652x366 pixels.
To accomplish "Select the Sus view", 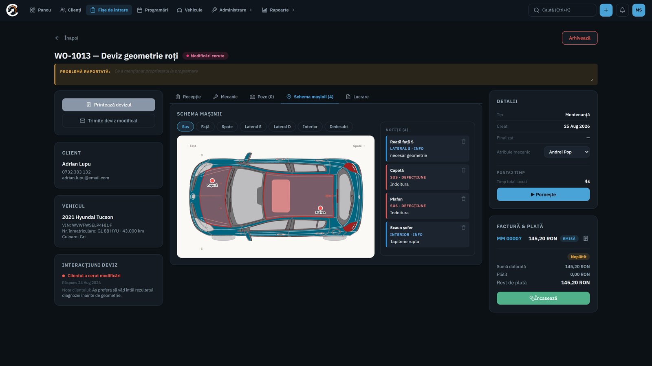I will [185, 127].
